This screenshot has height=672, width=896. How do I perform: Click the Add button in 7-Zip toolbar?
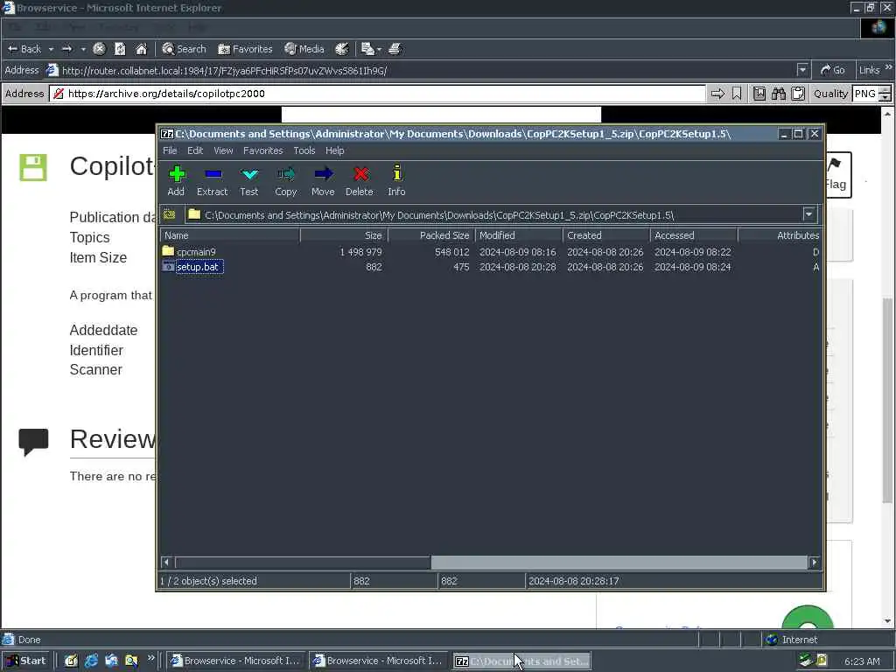click(176, 180)
